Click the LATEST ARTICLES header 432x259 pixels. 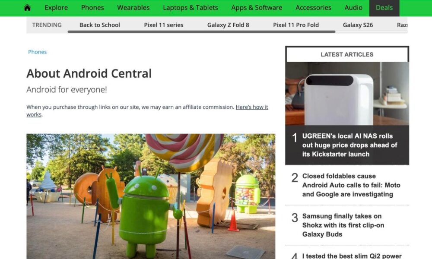tap(347, 54)
